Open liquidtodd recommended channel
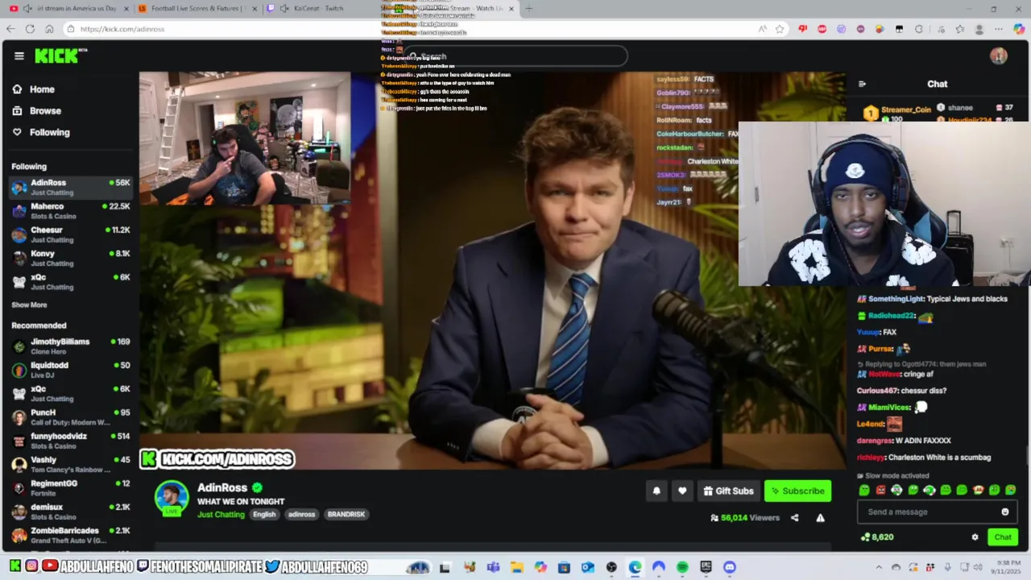Viewport: 1031px width, 580px height. tap(71, 370)
